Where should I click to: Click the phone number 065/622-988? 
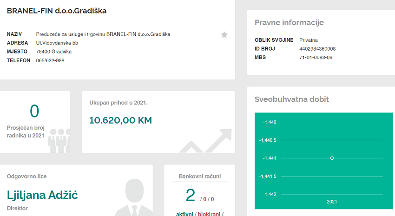[50, 60]
